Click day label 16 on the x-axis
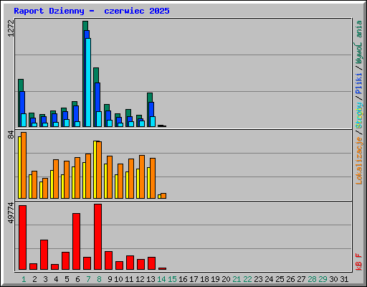 click(x=183, y=279)
